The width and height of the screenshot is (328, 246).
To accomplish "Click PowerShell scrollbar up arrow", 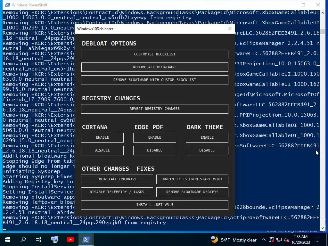I will click(323, 13).
